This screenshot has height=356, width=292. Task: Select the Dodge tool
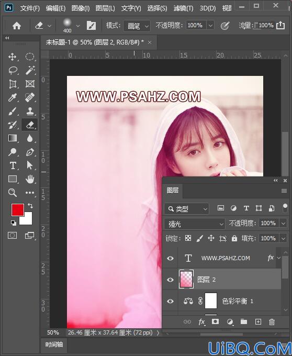click(x=12, y=152)
